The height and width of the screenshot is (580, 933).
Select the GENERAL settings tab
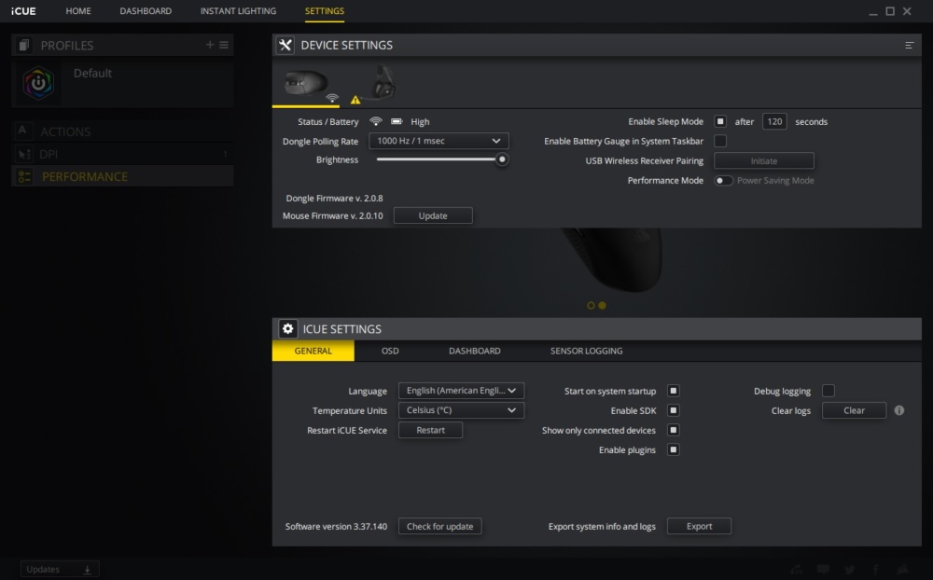(x=313, y=351)
